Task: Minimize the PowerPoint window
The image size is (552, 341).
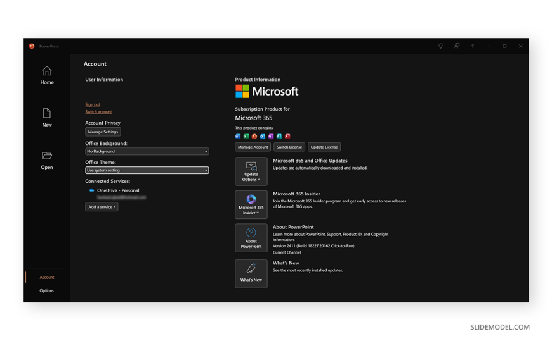Action: pos(489,46)
